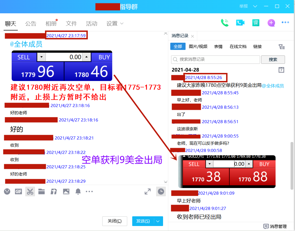Click the message text 这波很奈斯
Viewport: 295px width, 231px height.
tap(187, 129)
